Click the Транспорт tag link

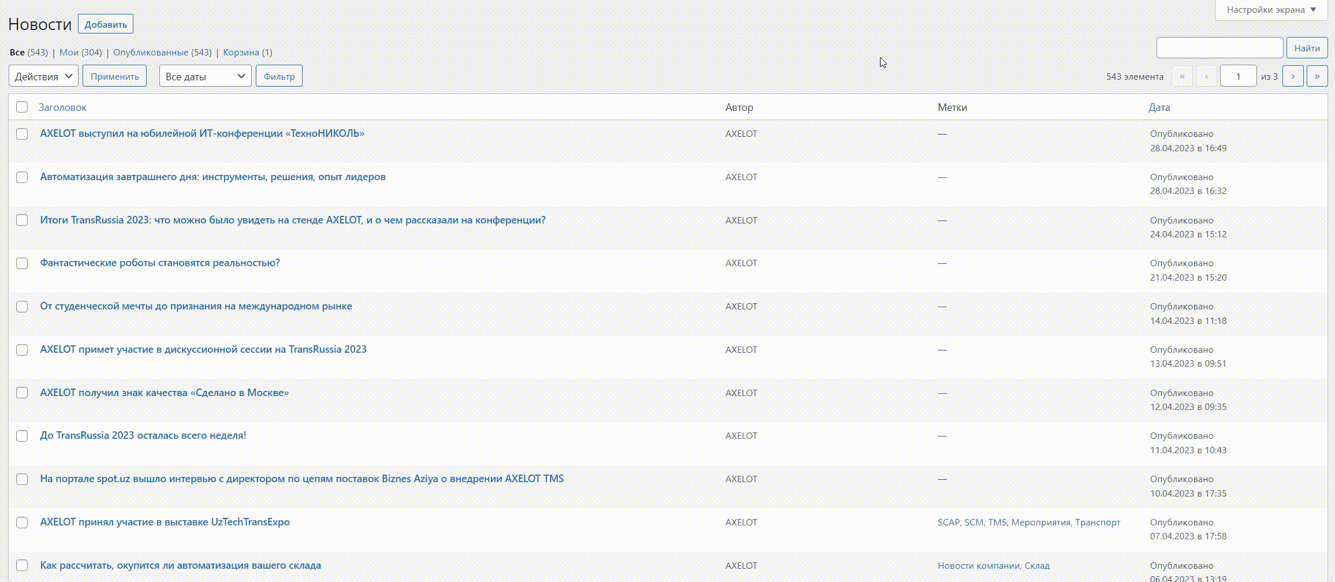[1098, 522]
